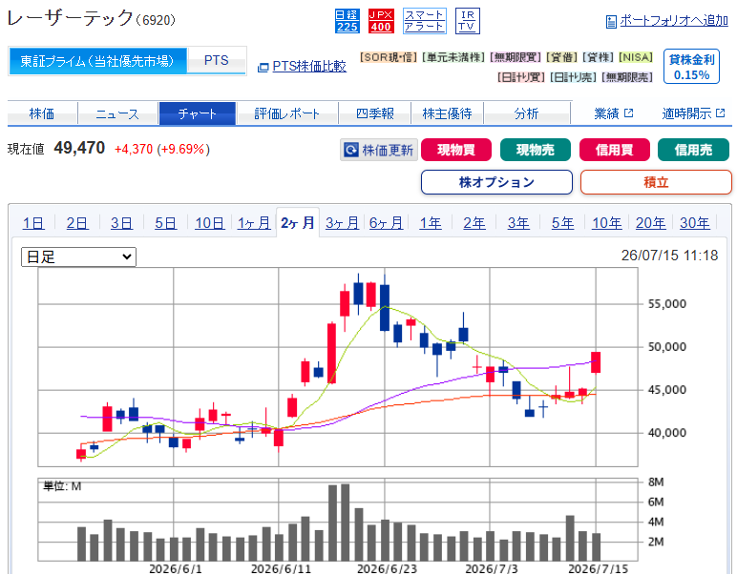Click the 現物売 button
The image size is (737, 574).
(x=536, y=151)
